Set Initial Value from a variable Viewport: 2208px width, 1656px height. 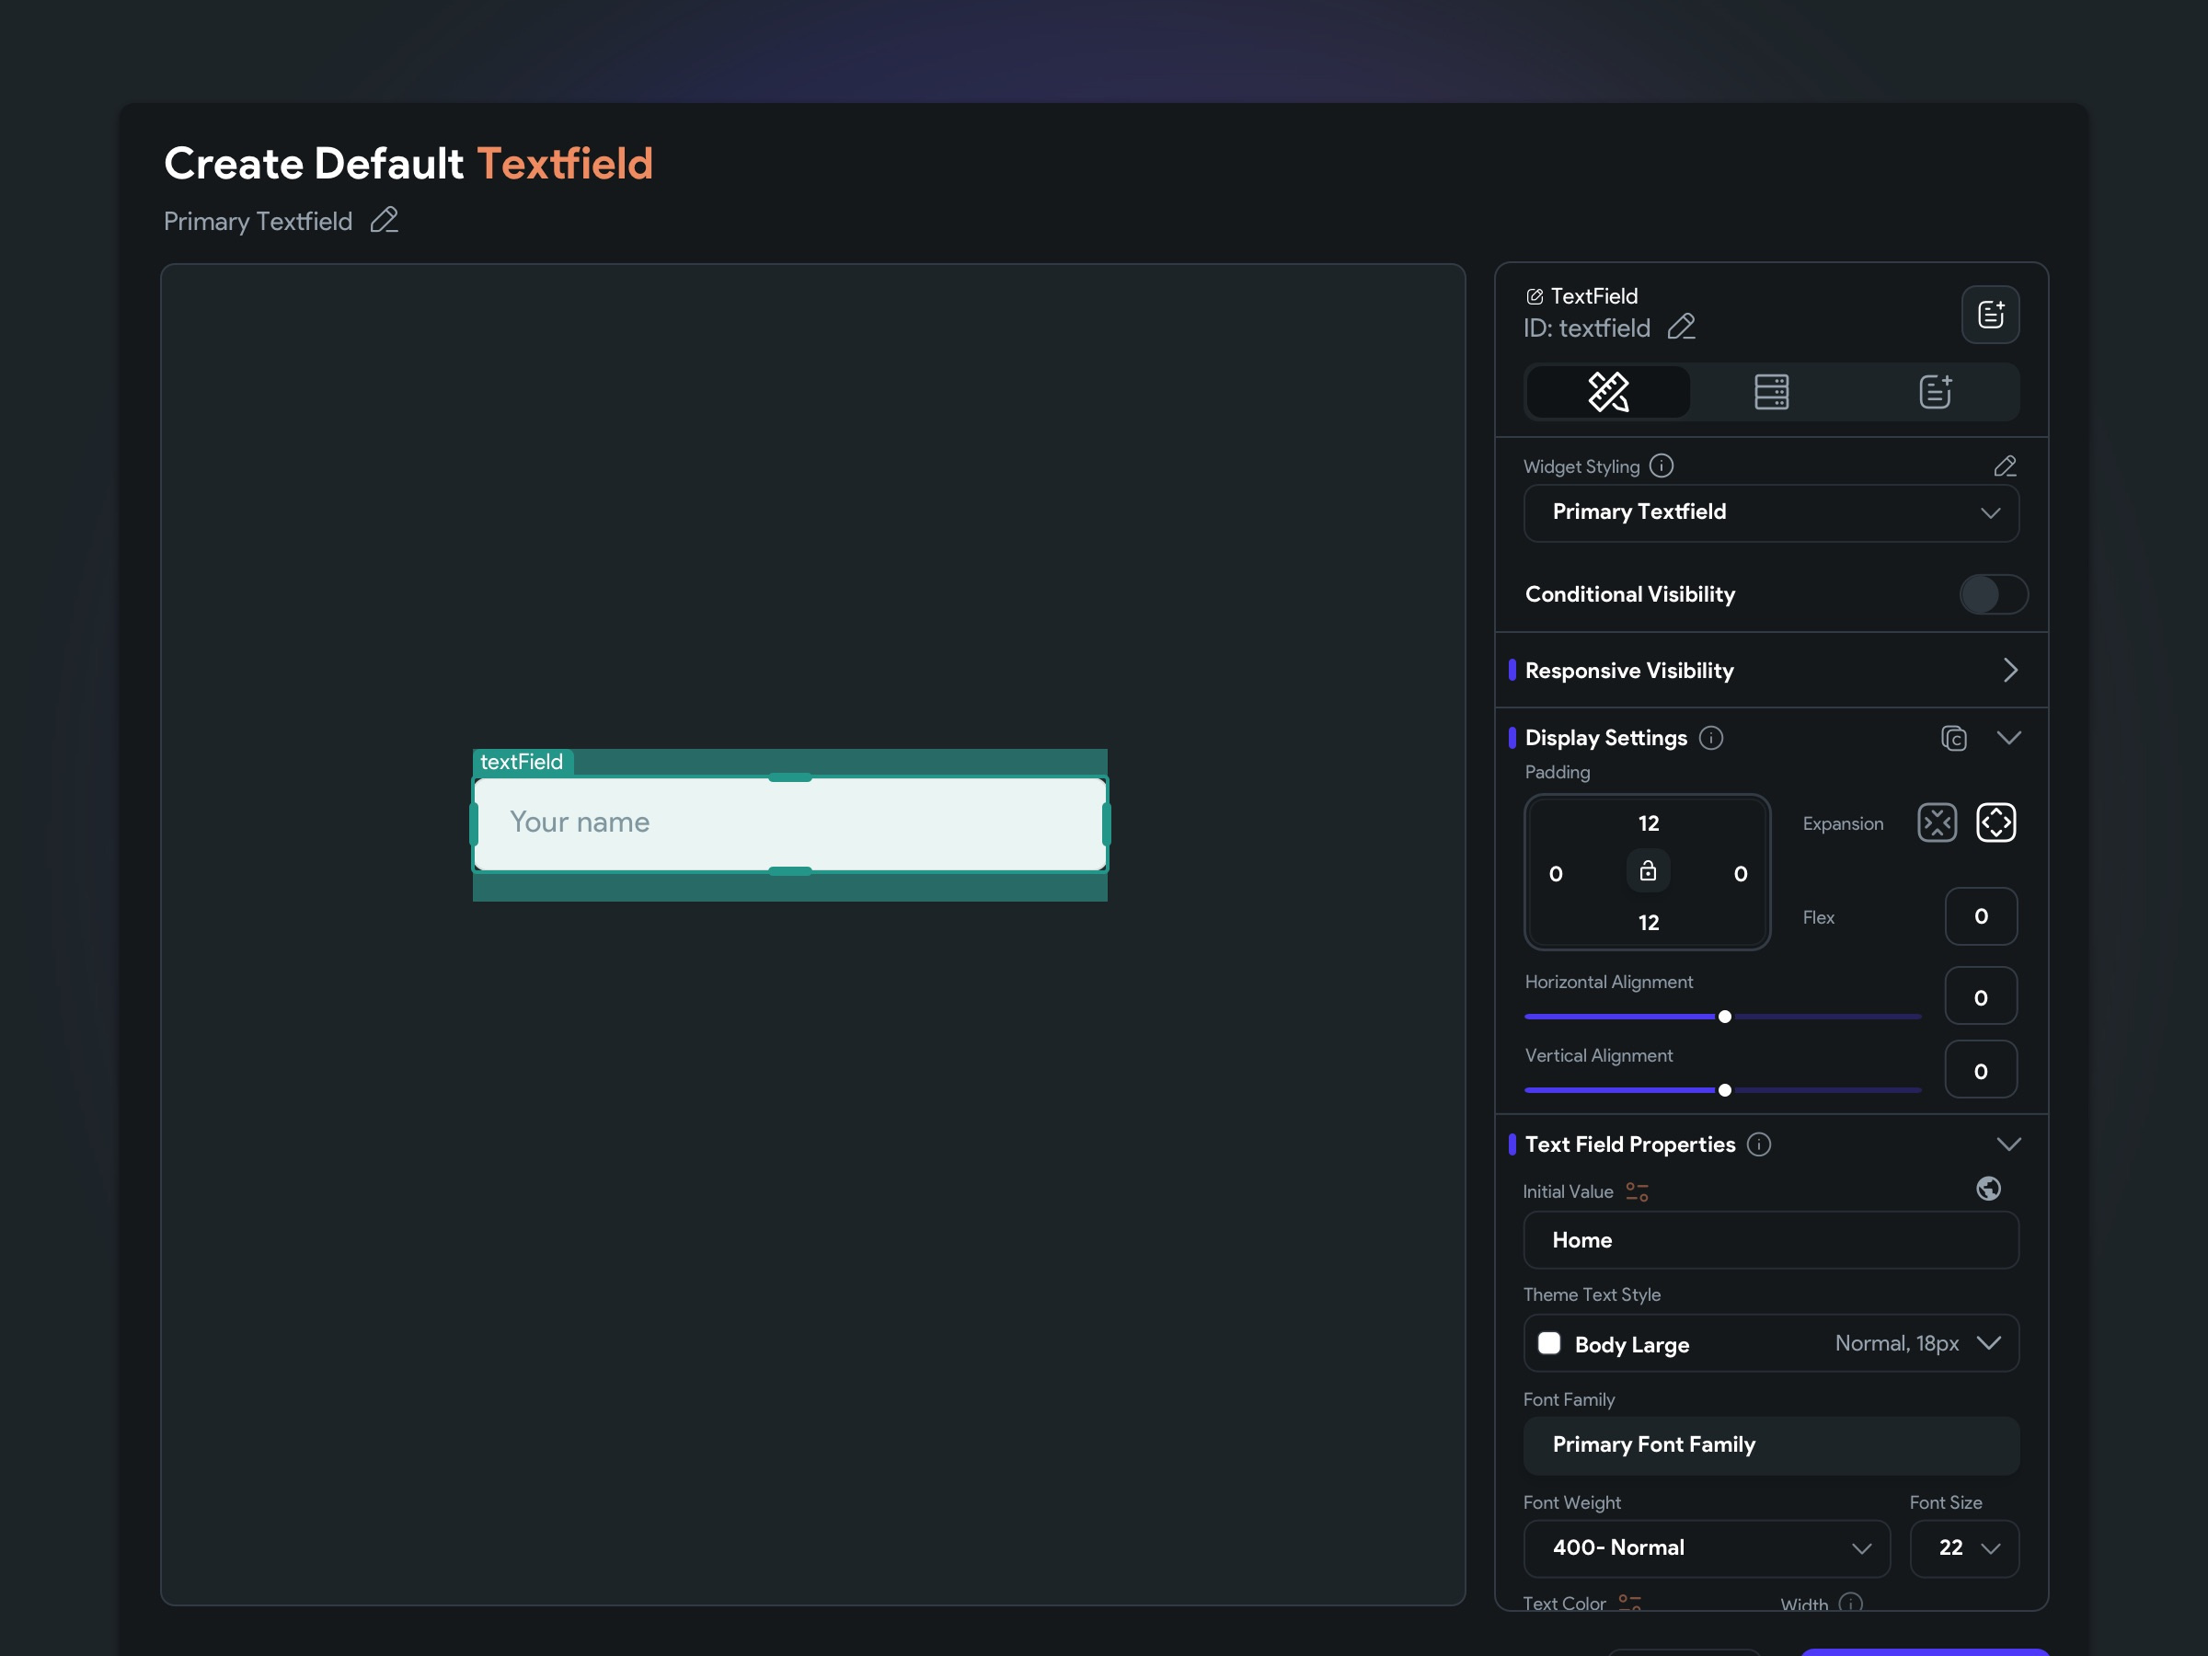tap(1636, 1190)
